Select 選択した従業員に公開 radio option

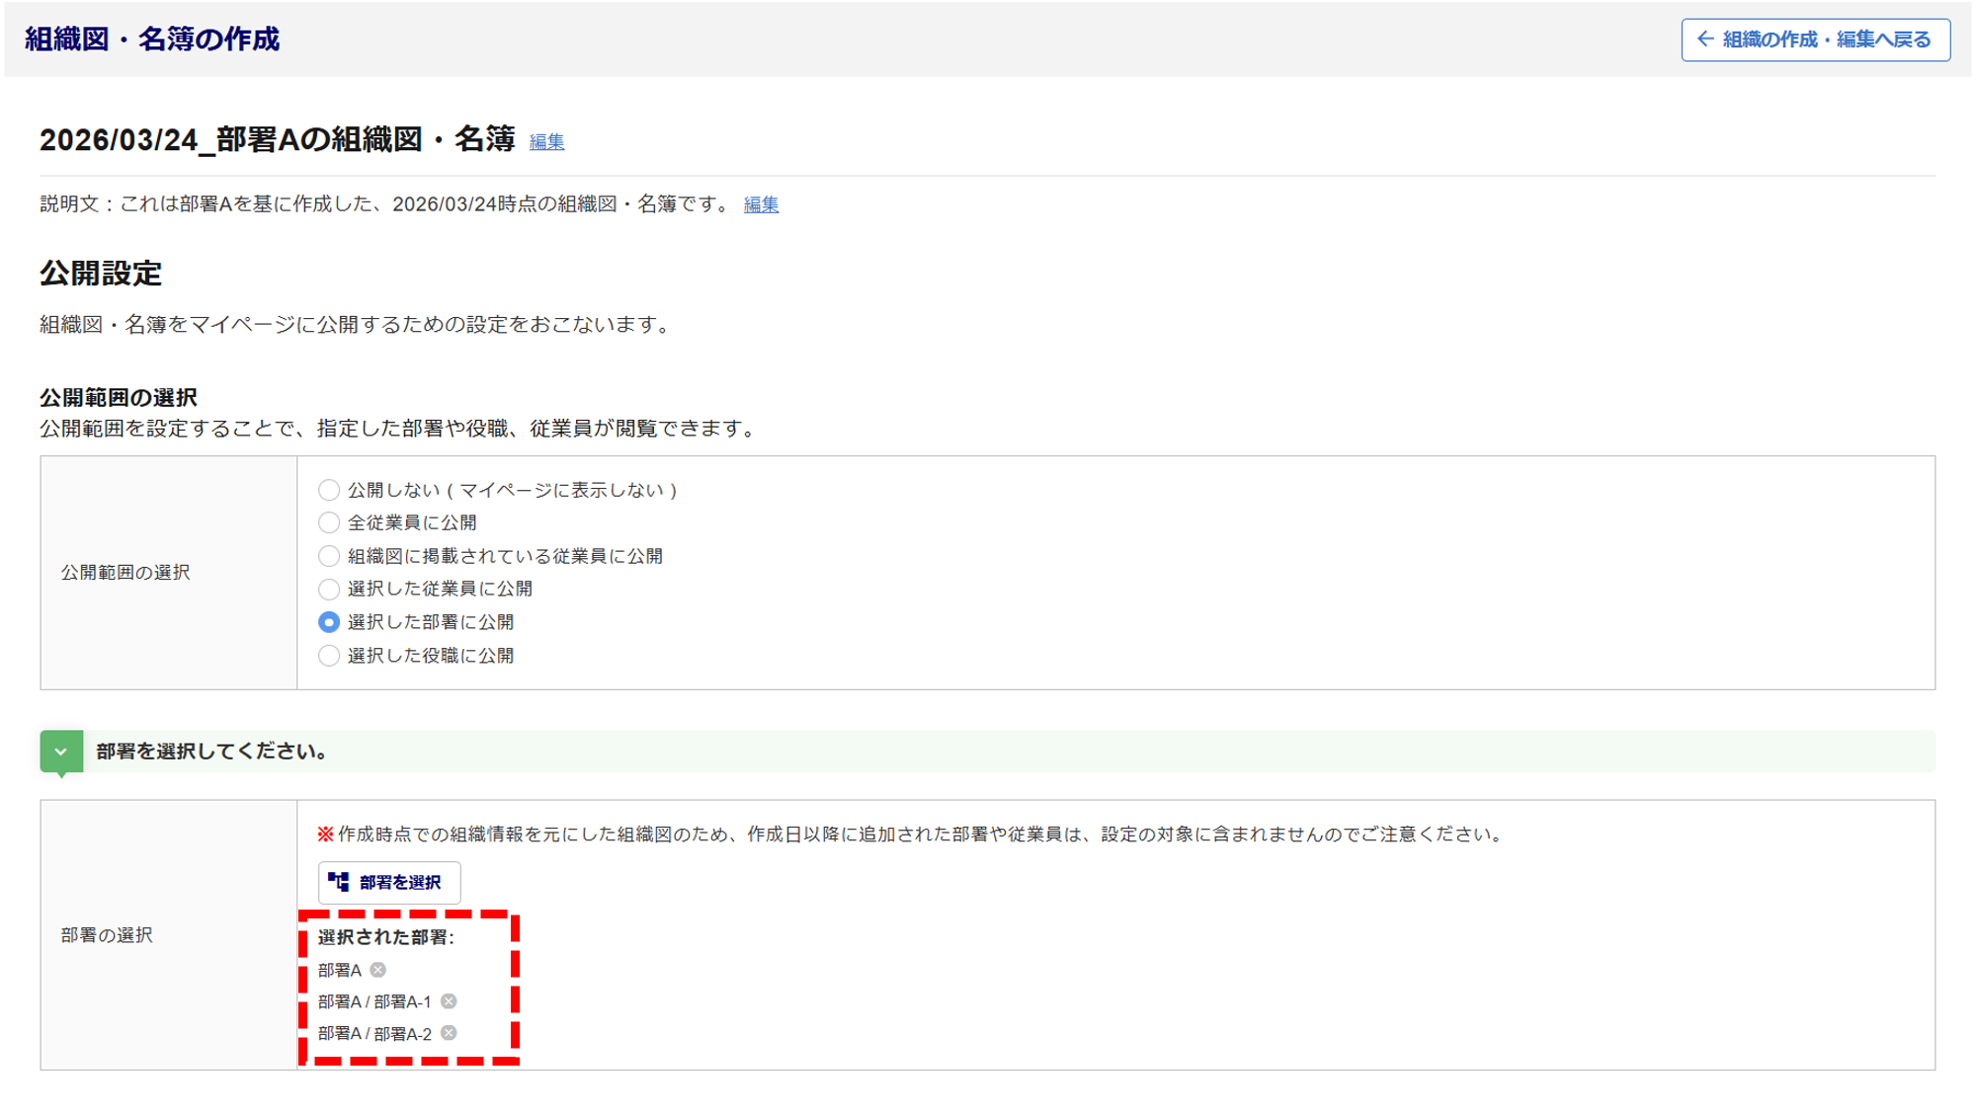point(329,590)
